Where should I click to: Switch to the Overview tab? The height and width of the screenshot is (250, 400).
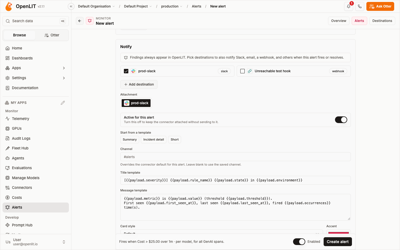tap(339, 21)
